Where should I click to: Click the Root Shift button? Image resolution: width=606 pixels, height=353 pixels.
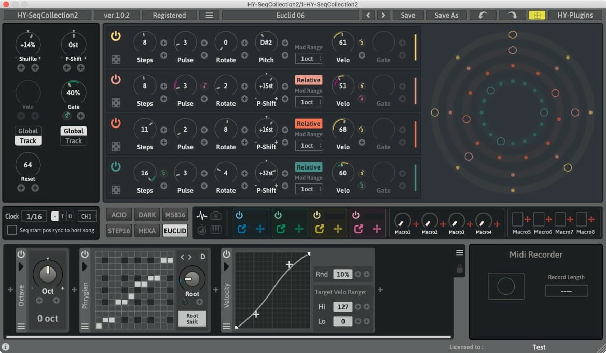[x=191, y=318]
